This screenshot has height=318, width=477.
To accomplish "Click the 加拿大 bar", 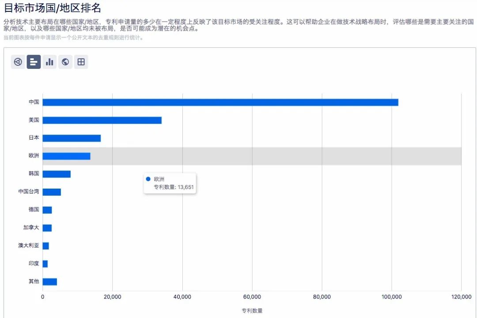I will (47, 228).
